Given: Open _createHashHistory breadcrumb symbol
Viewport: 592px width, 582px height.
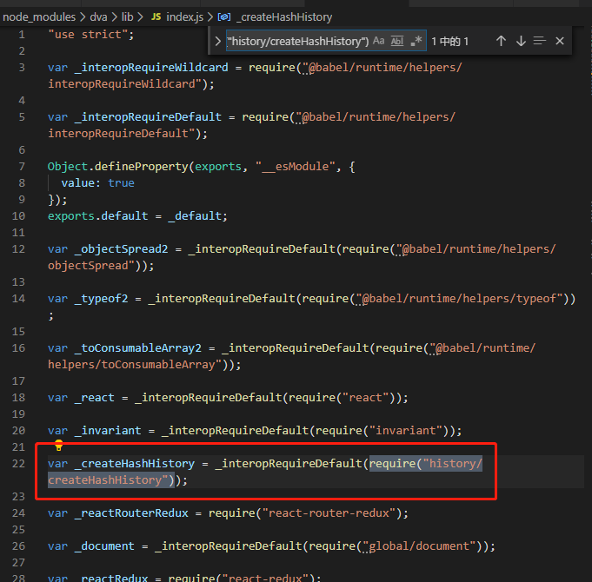Looking at the screenshot, I should pos(284,17).
